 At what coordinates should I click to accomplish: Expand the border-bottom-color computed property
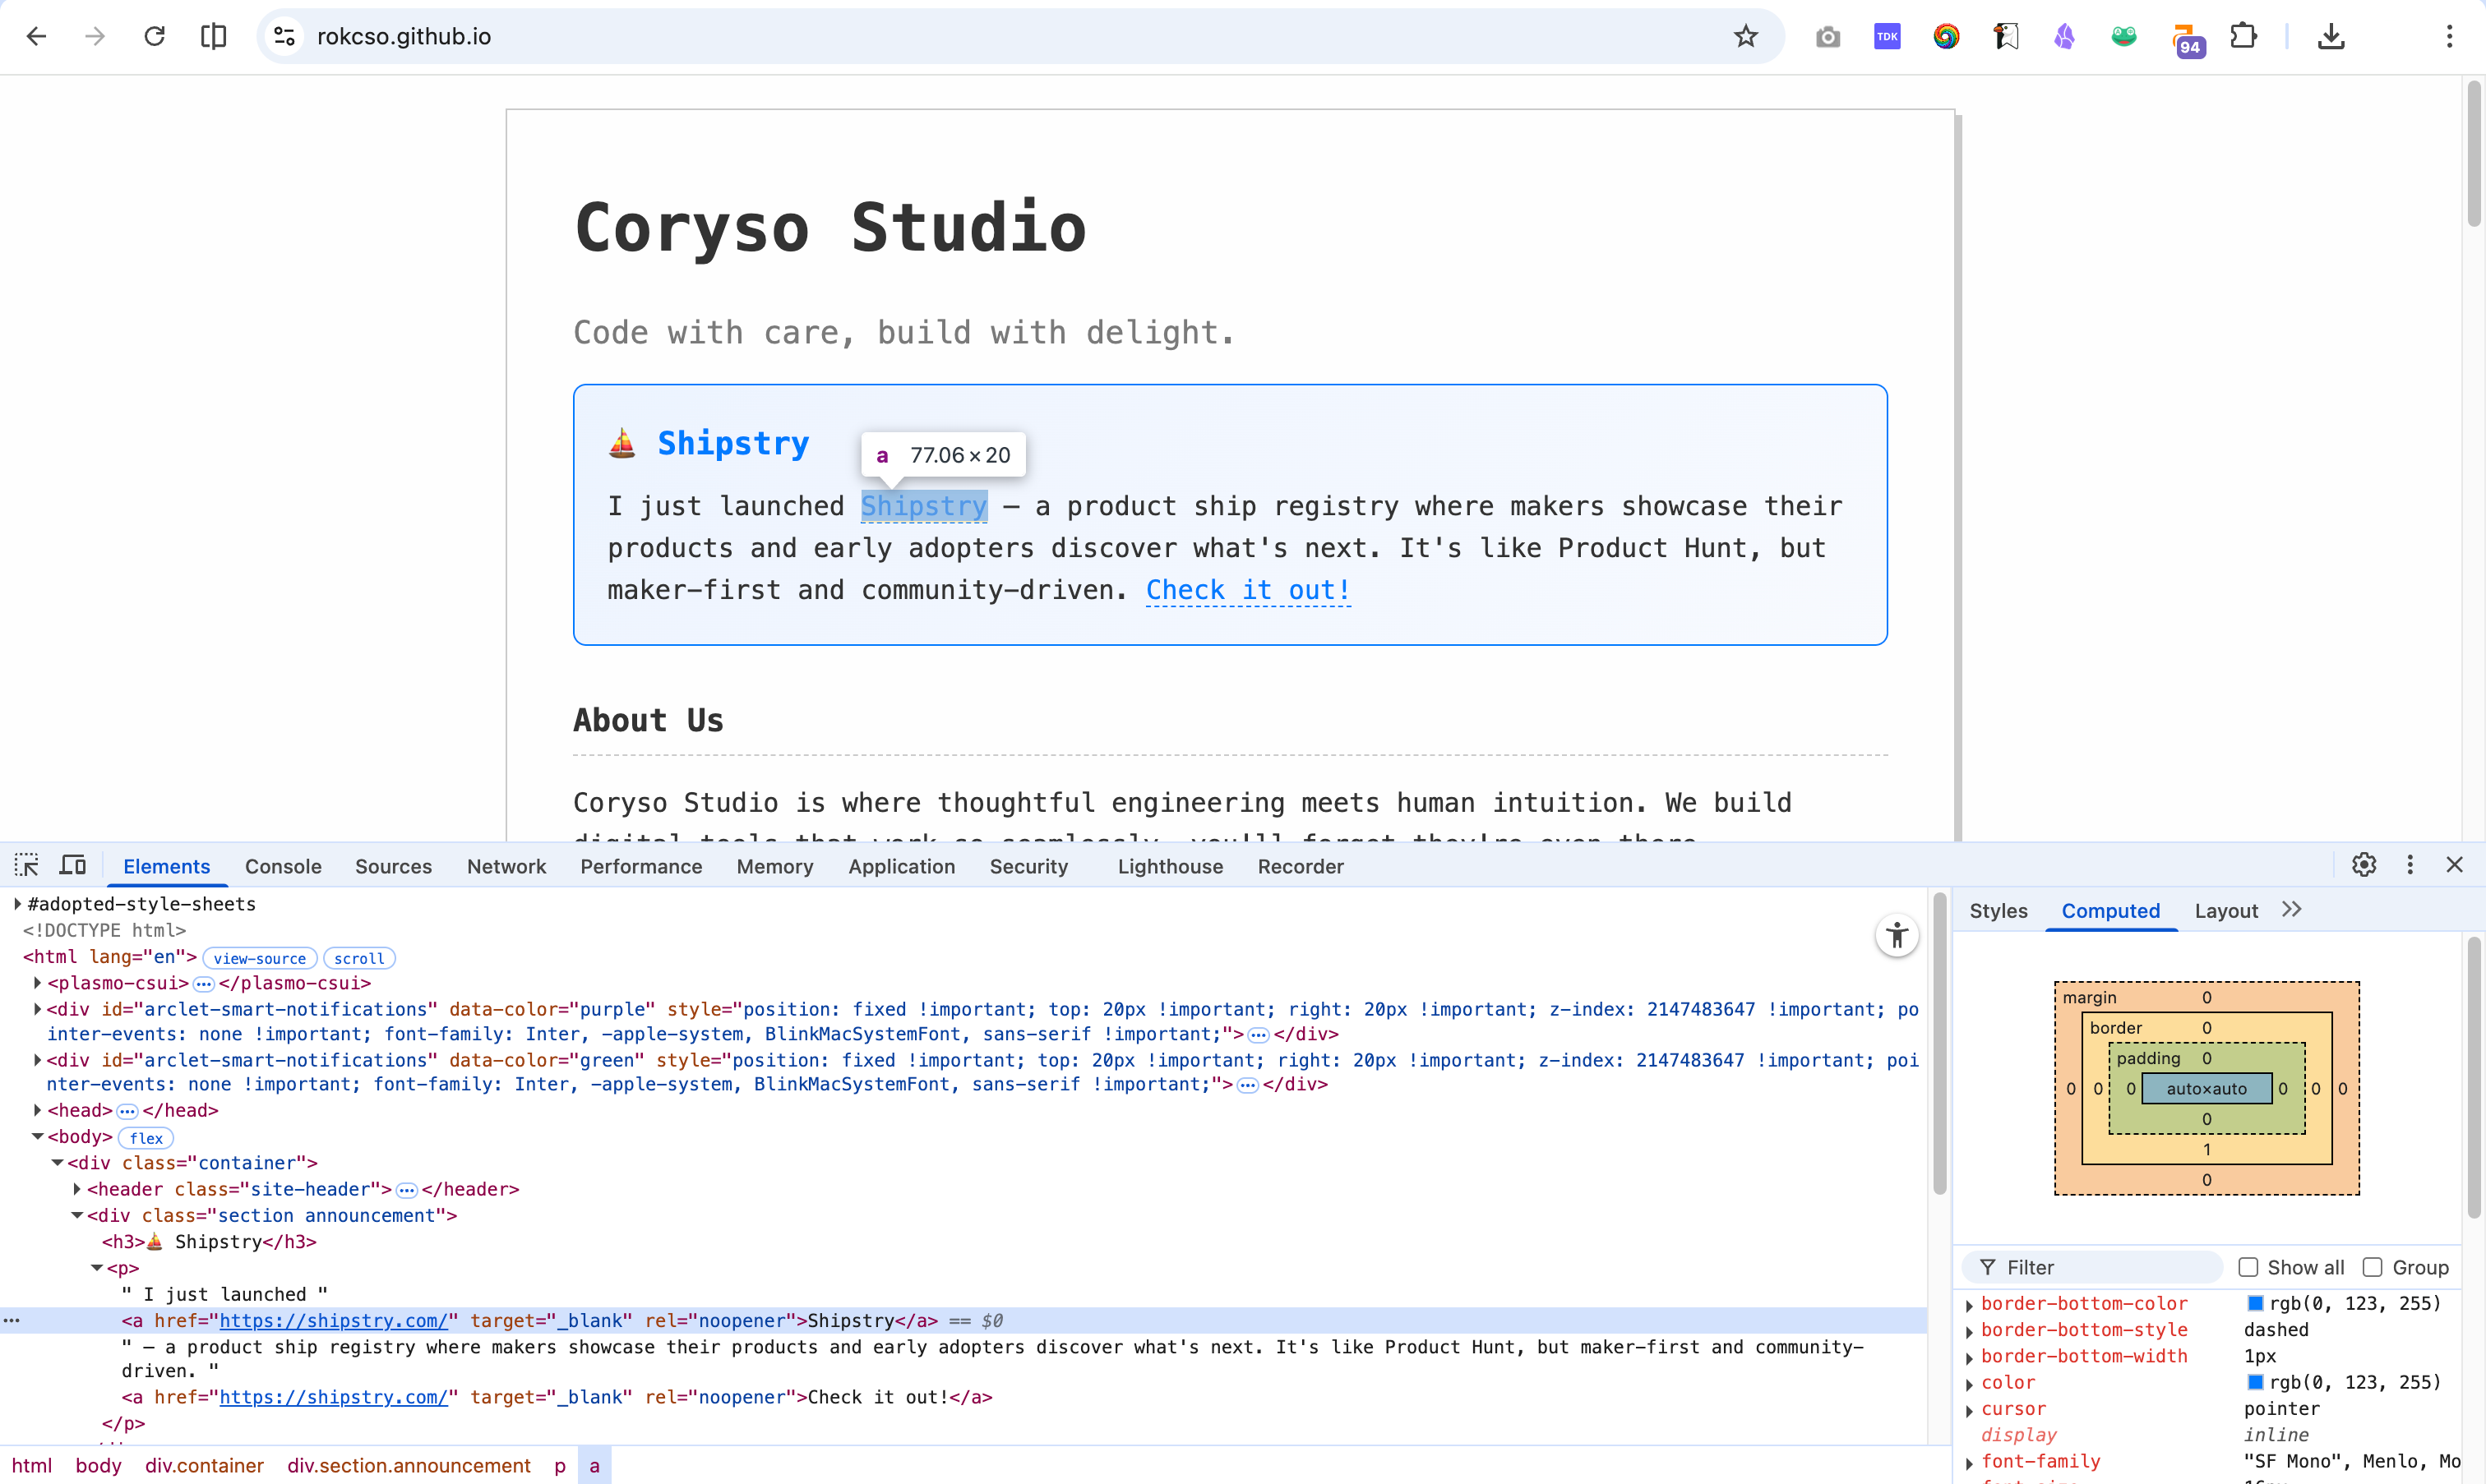(x=1970, y=1305)
